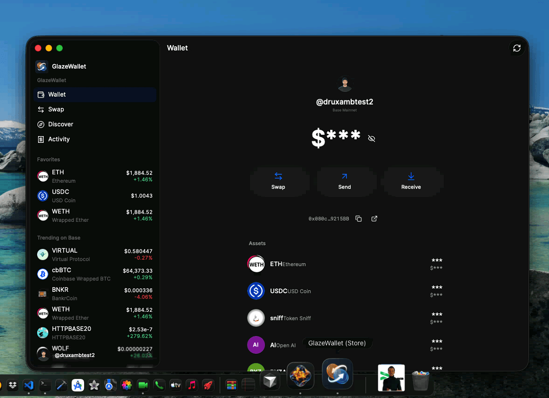
Task: Open the person photo stack in the Dock
Action: [392, 378]
